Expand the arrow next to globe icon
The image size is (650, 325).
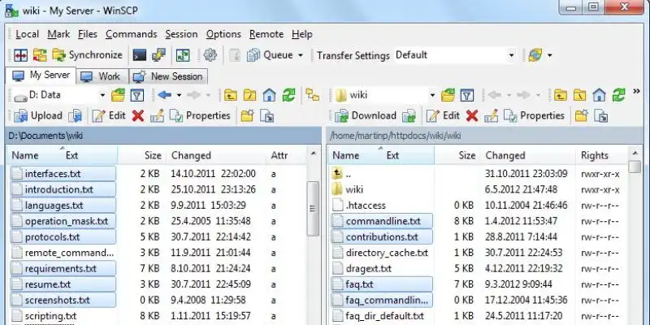[x=550, y=55]
